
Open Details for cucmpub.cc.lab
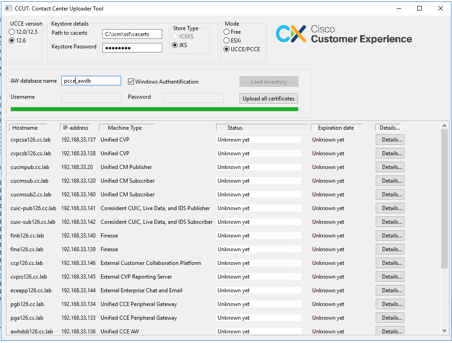390,167
